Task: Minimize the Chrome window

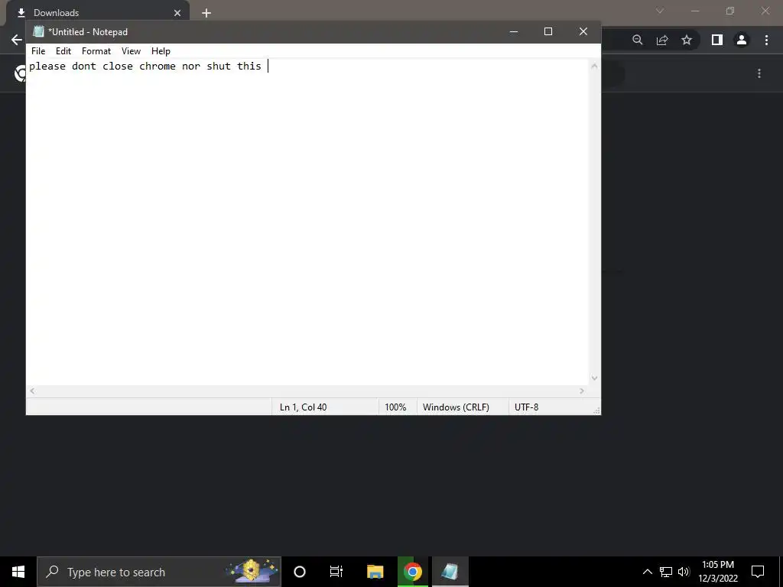Action: pyautogui.click(x=695, y=11)
